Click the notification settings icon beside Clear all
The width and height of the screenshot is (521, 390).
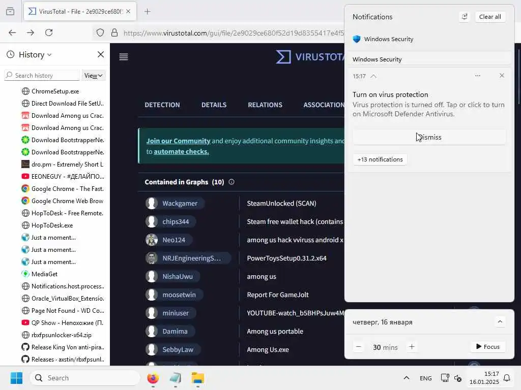(465, 17)
